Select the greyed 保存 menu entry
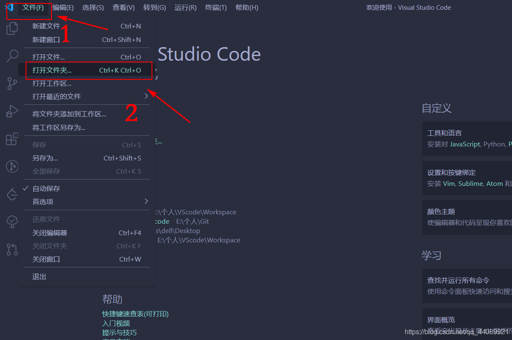 [x=87, y=145]
